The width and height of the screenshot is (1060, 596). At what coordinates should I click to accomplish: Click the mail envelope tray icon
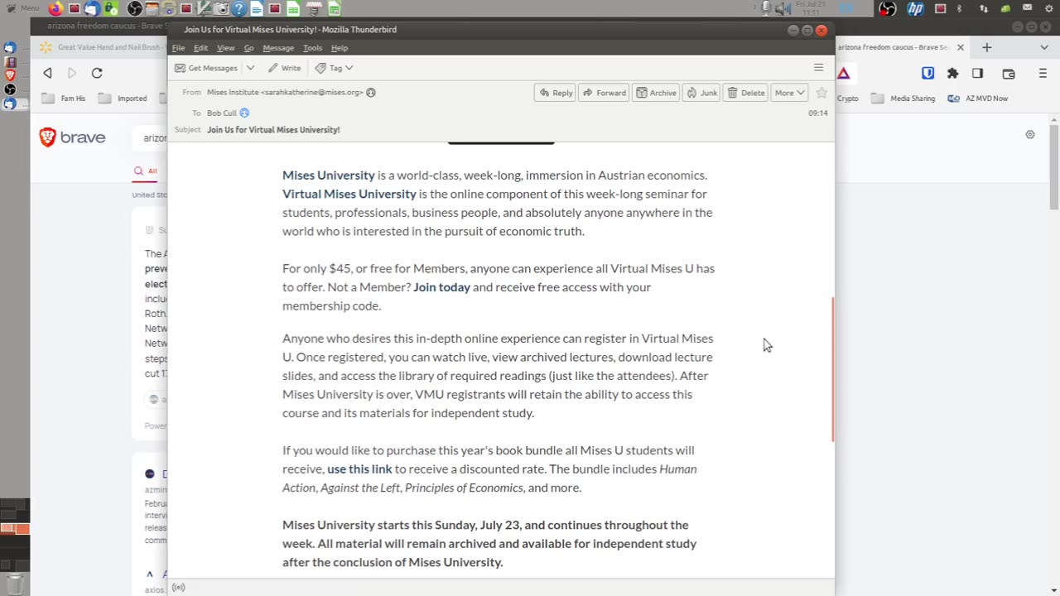click(1028, 8)
